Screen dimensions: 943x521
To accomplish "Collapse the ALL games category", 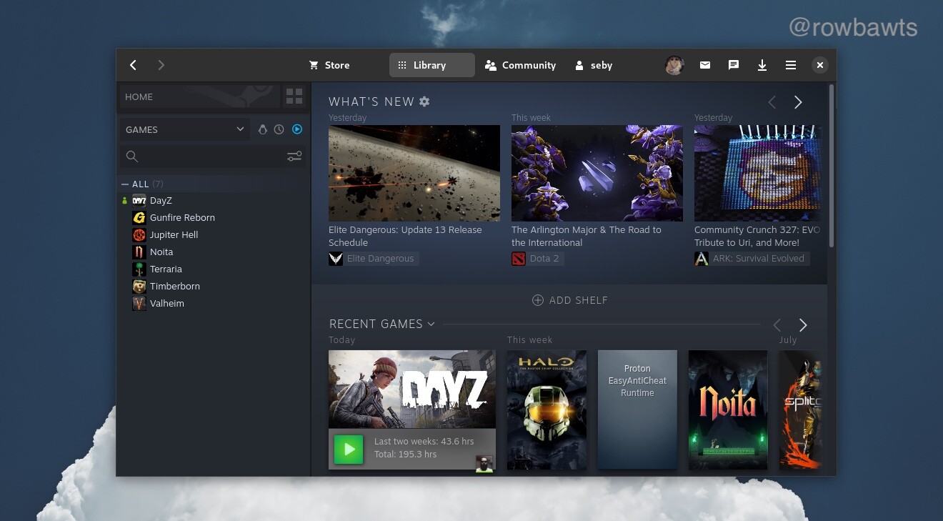I will click(x=125, y=184).
